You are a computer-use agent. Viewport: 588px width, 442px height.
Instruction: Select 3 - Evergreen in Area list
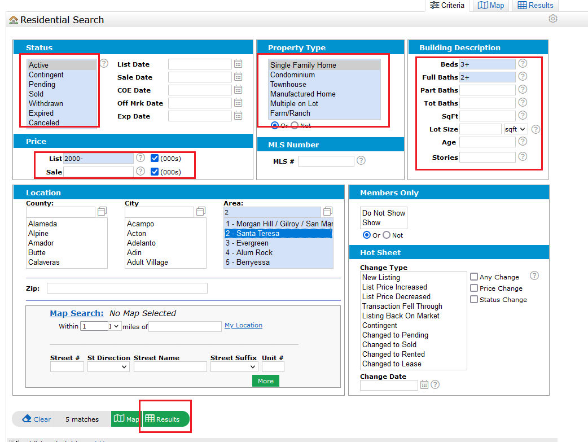click(x=278, y=243)
